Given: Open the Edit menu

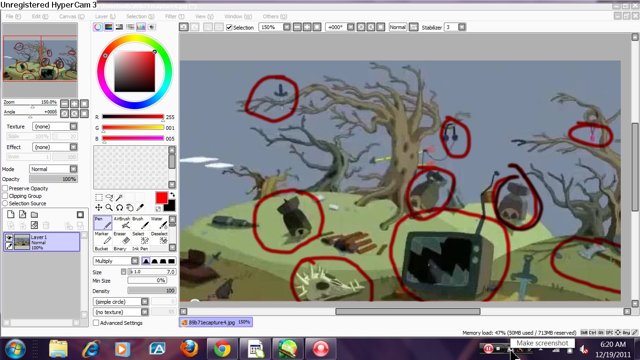Looking at the screenshot, I should (40, 16).
